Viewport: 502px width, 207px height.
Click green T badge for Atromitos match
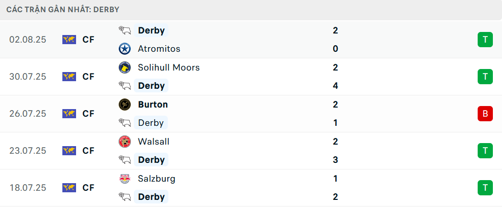(x=485, y=40)
